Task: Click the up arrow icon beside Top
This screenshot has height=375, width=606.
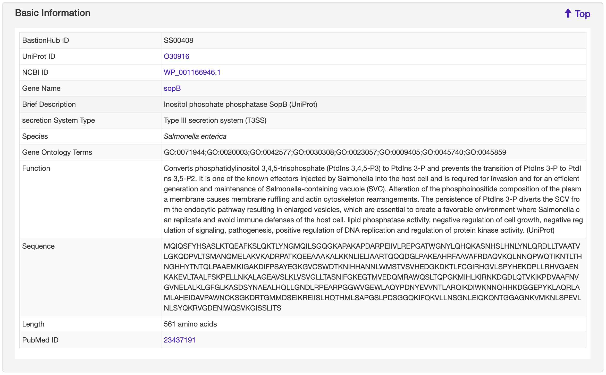Action: pos(568,13)
